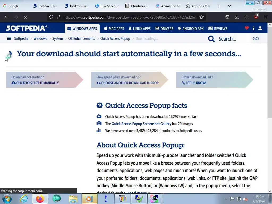
Task: Open Firefox application menu
Action: pos(266,17)
